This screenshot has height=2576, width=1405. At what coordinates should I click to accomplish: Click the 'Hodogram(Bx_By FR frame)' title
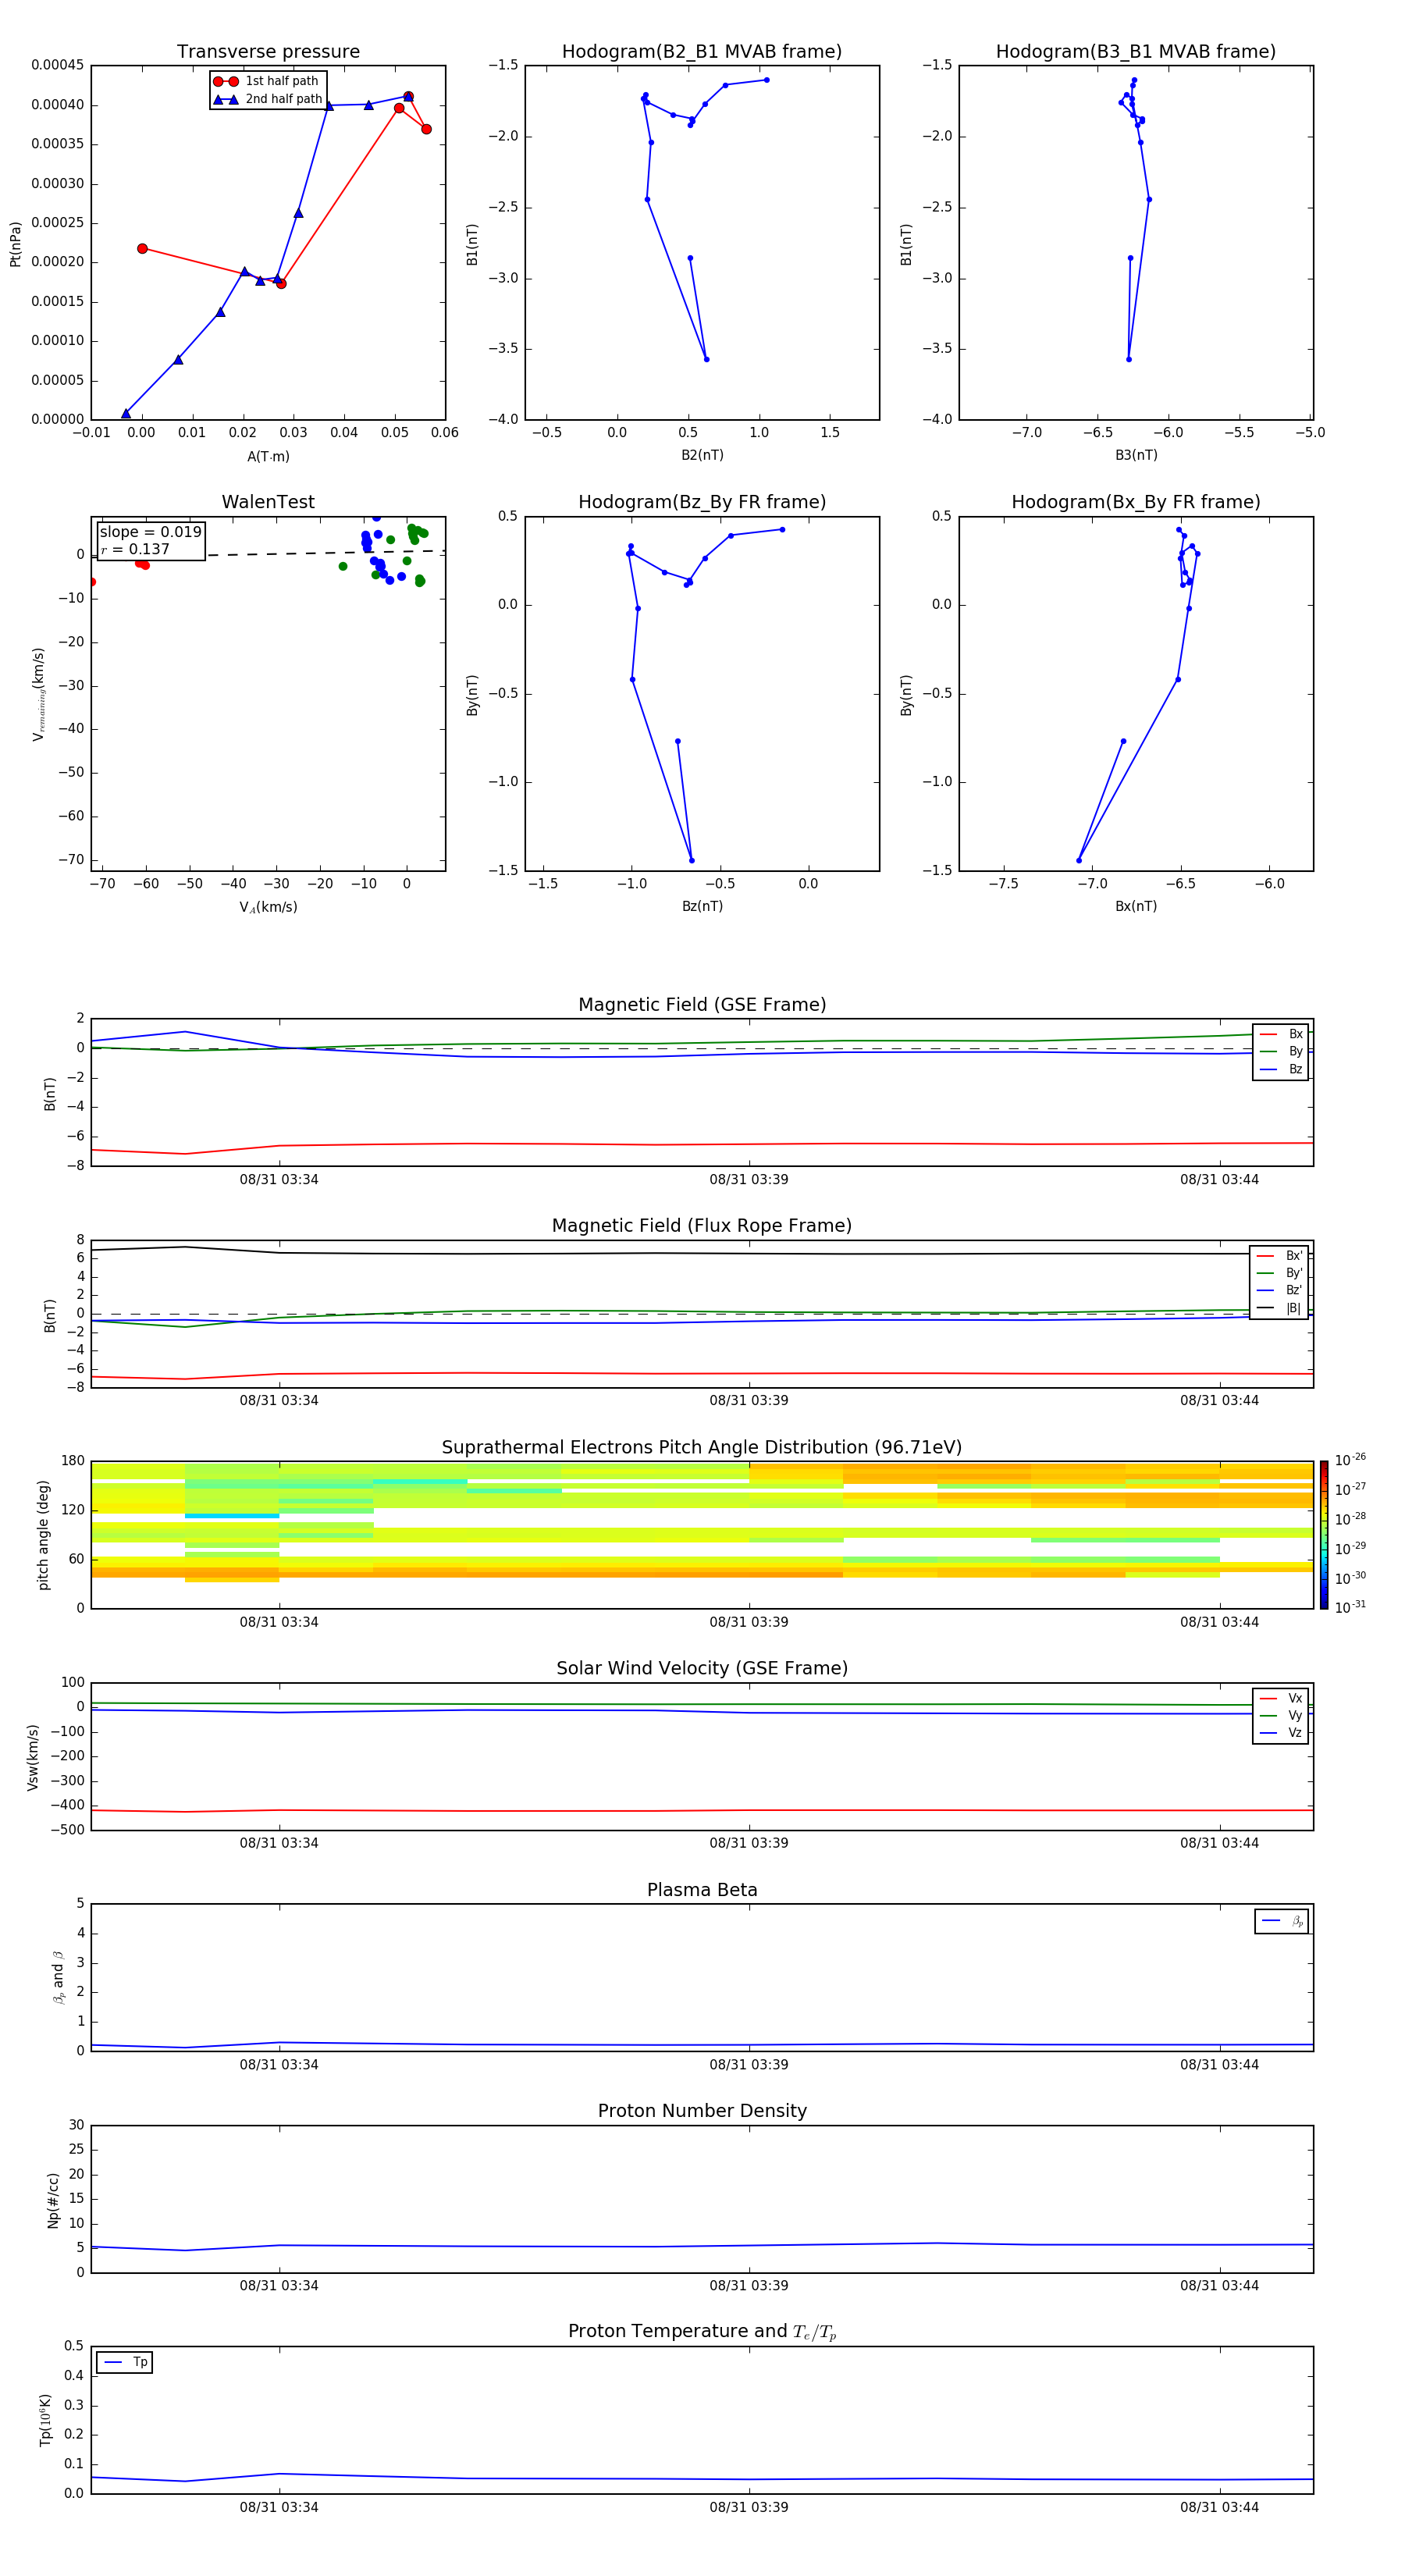[x=1136, y=502]
